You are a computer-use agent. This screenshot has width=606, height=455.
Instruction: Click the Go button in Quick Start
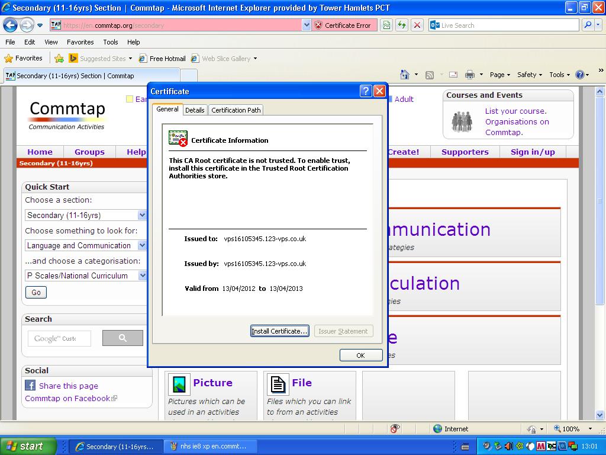[36, 293]
